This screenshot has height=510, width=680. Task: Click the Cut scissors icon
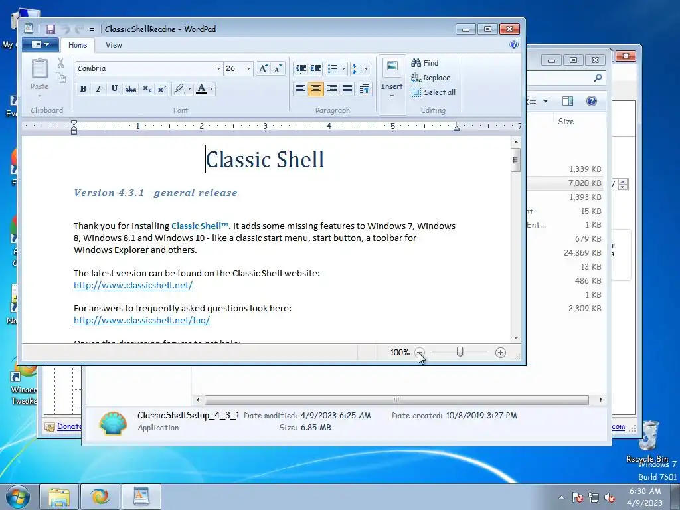click(x=60, y=63)
